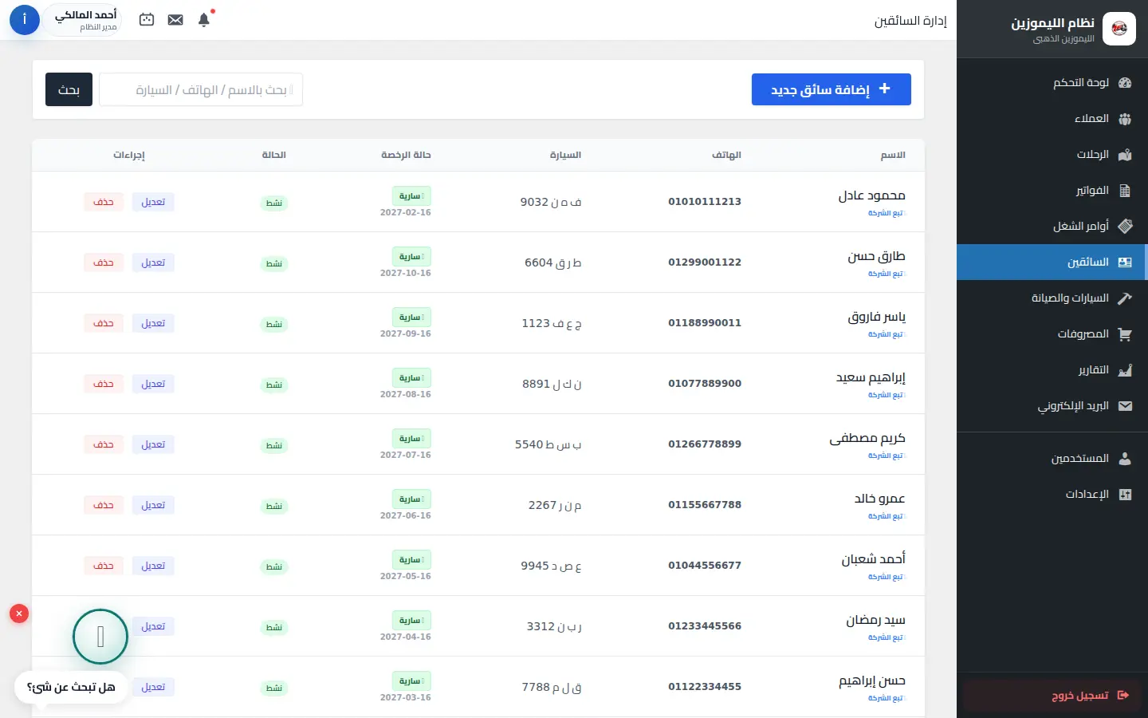
Task: Click the drivers ID card icon
Action: pyautogui.click(x=1125, y=262)
